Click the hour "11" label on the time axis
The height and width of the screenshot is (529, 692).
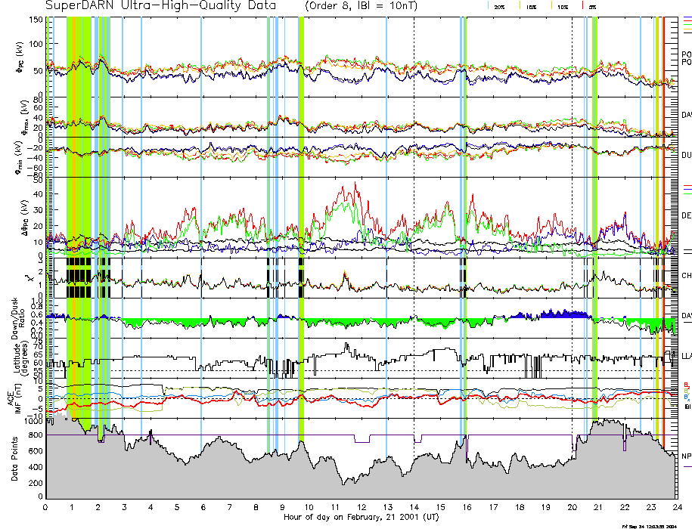point(335,507)
